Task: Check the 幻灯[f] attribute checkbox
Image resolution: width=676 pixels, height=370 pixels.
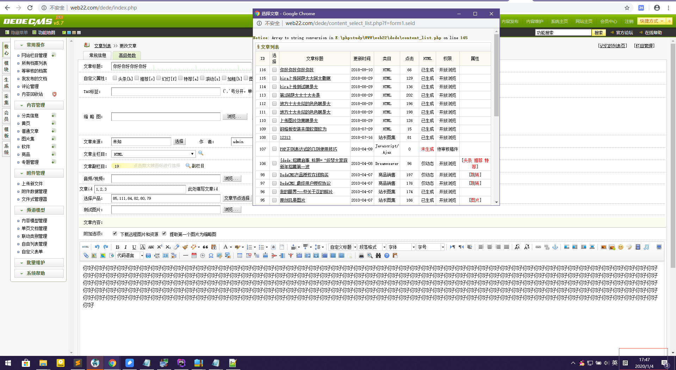Action: point(159,78)
